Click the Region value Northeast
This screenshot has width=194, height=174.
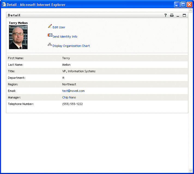[69, 84]
